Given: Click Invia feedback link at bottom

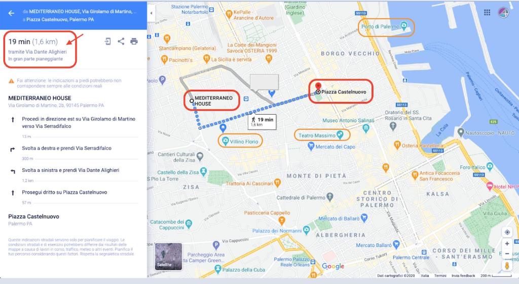Looking at the screenshot, I should coord(463,275).
